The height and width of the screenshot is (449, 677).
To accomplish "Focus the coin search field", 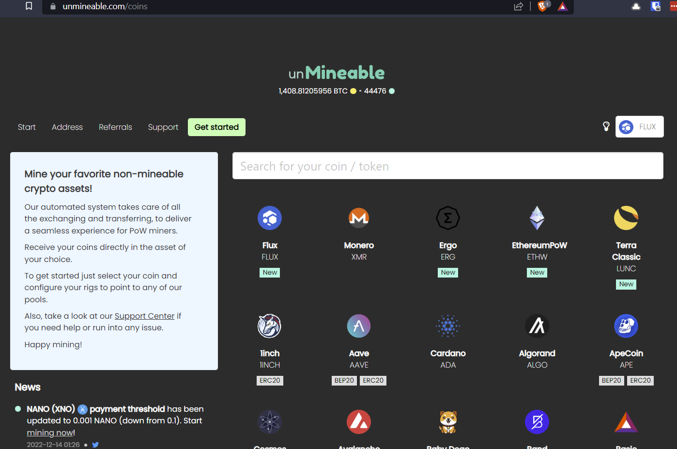I will click(448, 166).
